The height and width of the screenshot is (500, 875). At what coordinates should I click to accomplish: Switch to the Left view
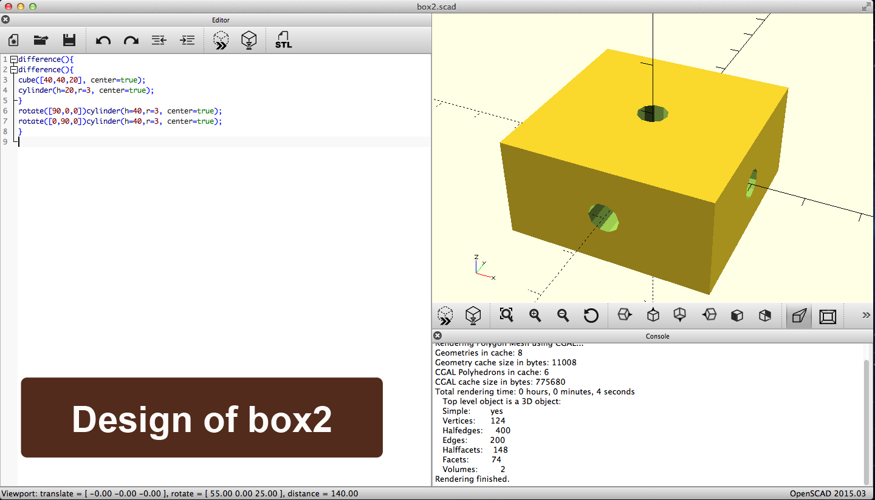tap(709, 315)
